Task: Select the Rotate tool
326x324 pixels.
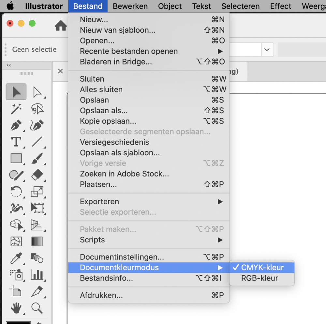Action: 16,192
